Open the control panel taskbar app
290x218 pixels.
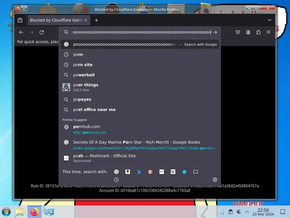49,212
